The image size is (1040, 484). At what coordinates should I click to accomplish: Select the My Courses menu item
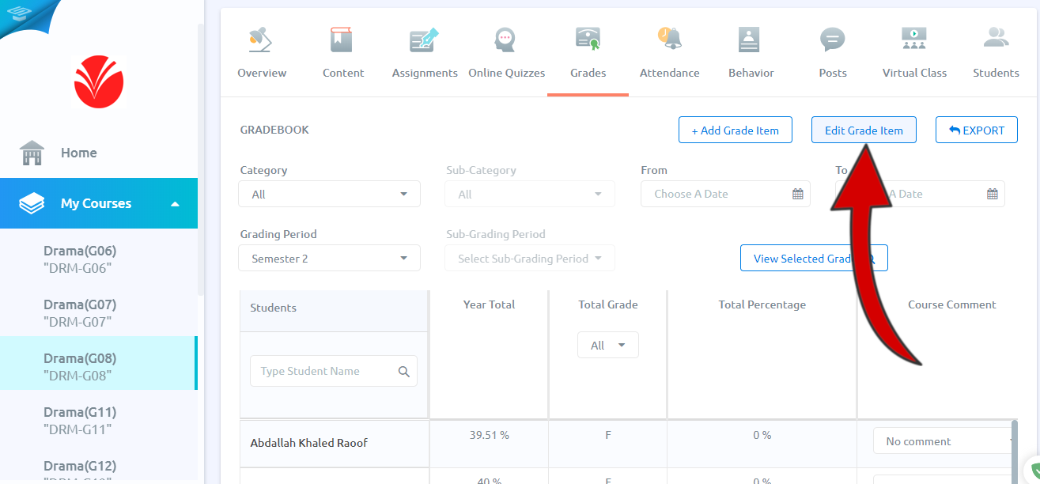tap(99, 203)
